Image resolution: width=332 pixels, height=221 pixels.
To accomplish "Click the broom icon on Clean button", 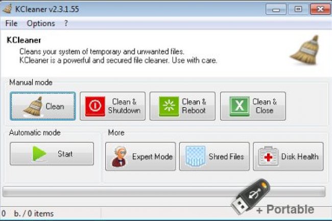I will [33, 107].
